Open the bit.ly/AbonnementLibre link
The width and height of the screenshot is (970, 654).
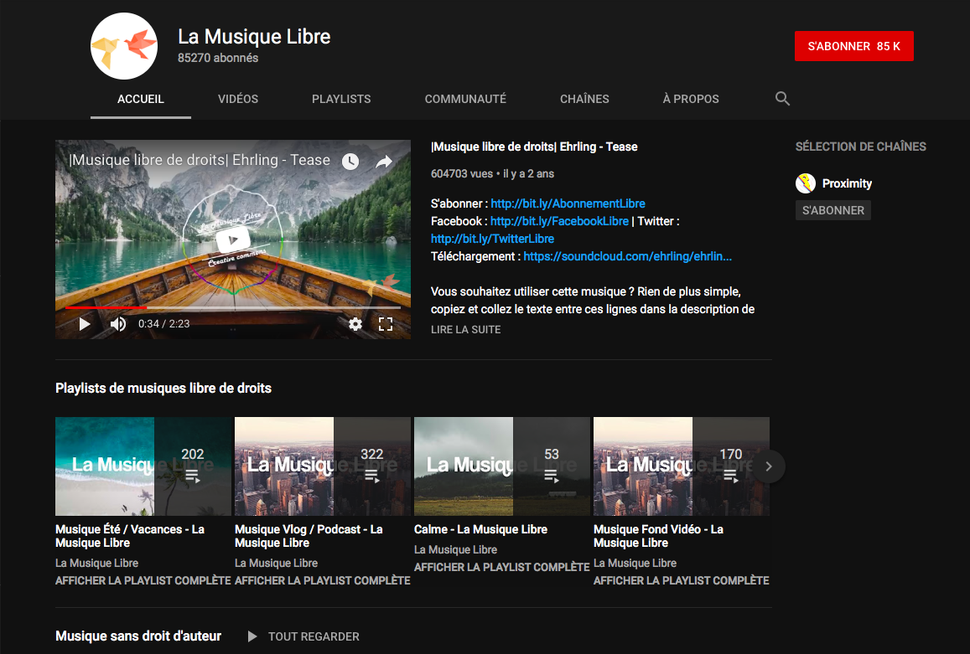tap(568, 203)
